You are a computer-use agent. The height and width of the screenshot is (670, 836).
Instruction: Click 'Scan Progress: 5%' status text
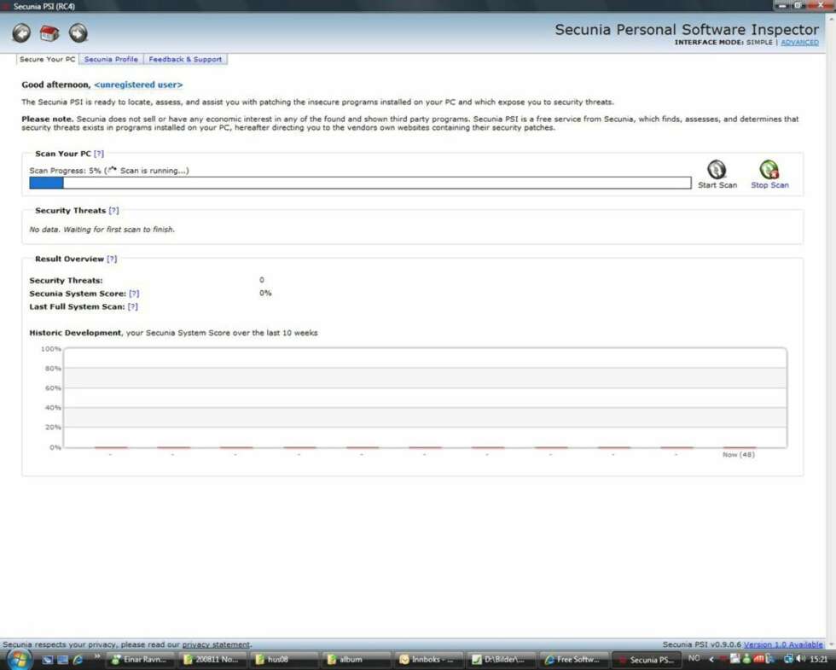point(65,171)
